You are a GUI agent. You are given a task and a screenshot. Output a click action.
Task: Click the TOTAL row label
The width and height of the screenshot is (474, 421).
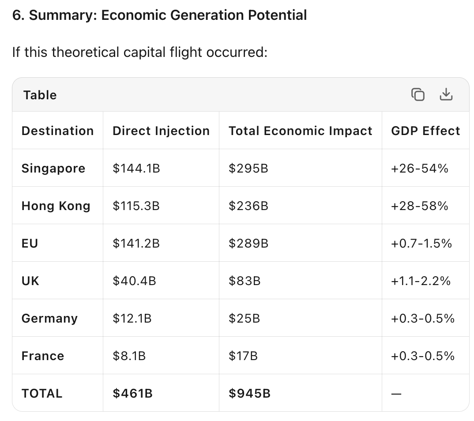pyautogui.click(x=42, y=393)
